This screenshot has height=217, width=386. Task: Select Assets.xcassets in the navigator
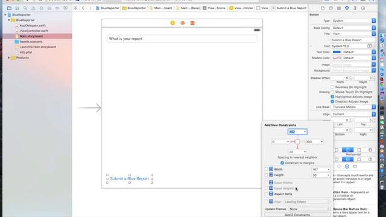[31, 42]
